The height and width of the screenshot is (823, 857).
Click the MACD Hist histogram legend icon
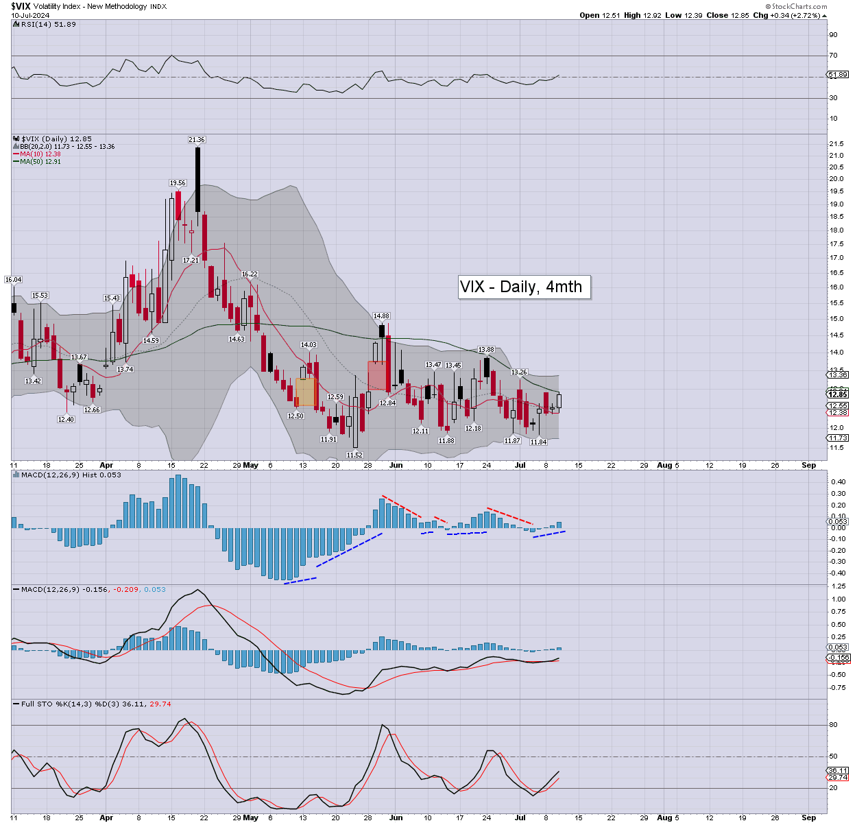[16, 475]
